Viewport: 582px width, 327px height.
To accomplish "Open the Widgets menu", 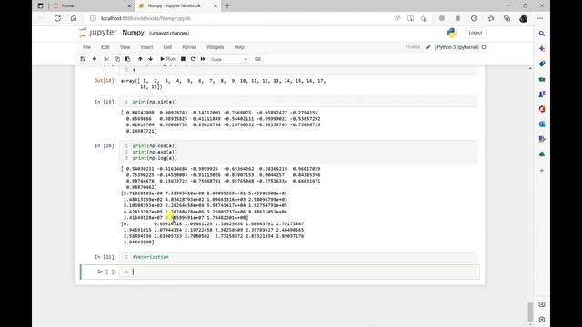I will tap(215, 47).
